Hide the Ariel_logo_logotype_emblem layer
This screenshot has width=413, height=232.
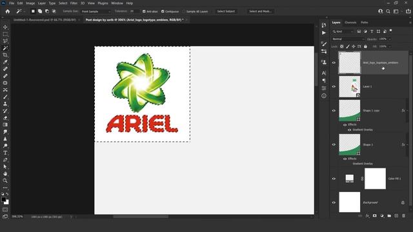pyautogui.click(x=334, y=63)
